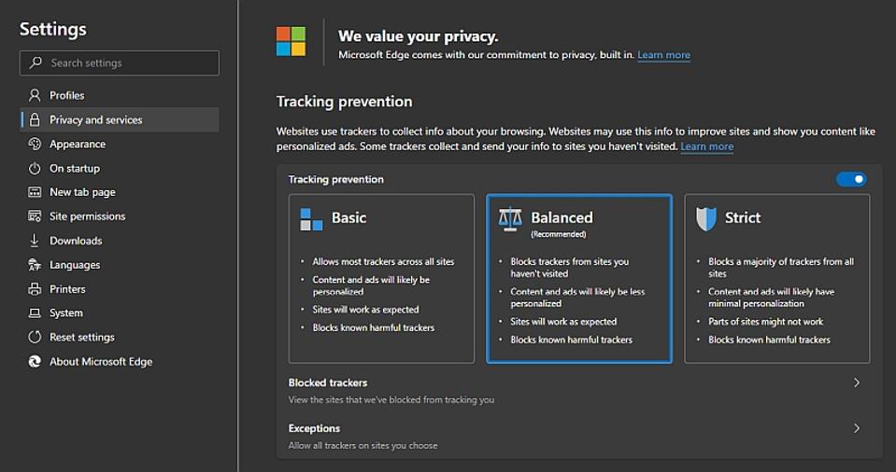Click the New tab page grid icon
The height and width of the screenshot is (472, 896).
[35, 192]
